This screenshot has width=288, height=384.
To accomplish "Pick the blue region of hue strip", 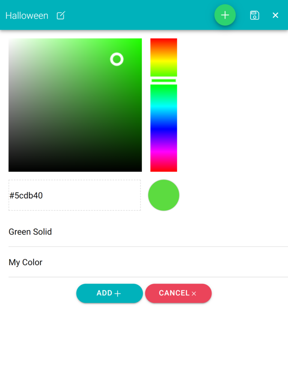I will 163,128.
